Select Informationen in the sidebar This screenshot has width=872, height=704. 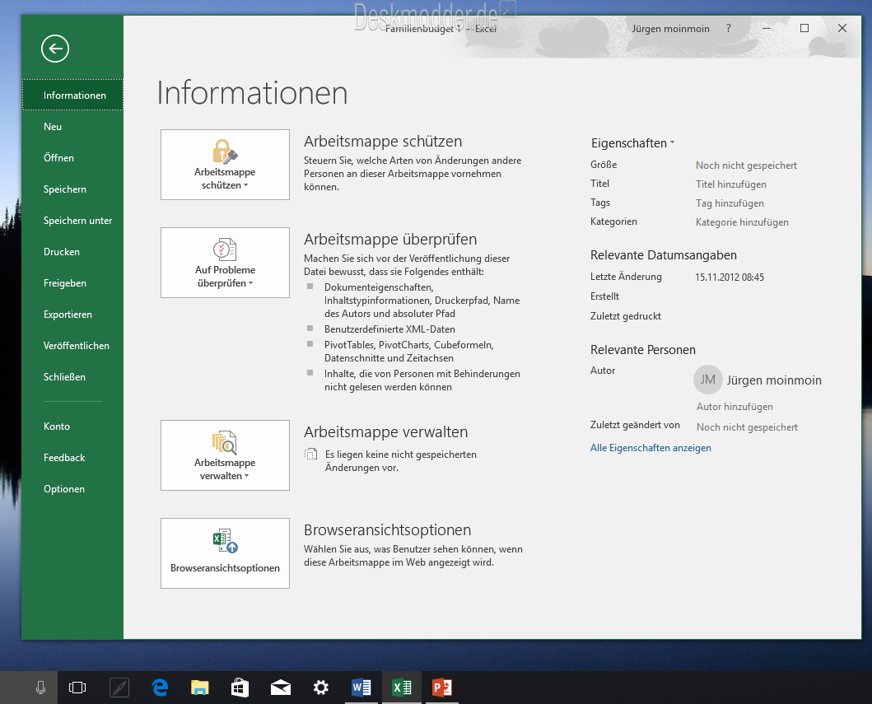point(72,95)
